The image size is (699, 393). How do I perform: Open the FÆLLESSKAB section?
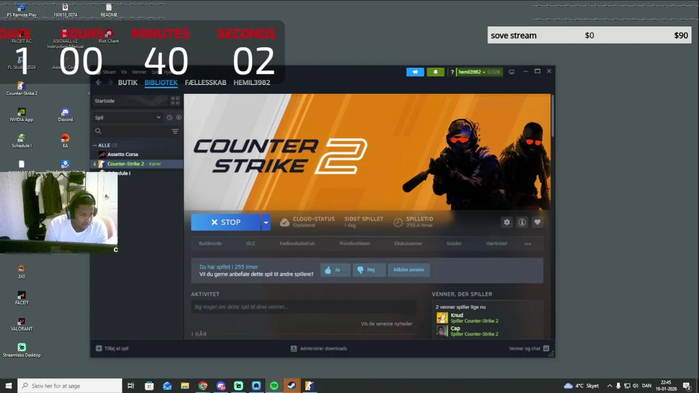click(x=205, y=82)
